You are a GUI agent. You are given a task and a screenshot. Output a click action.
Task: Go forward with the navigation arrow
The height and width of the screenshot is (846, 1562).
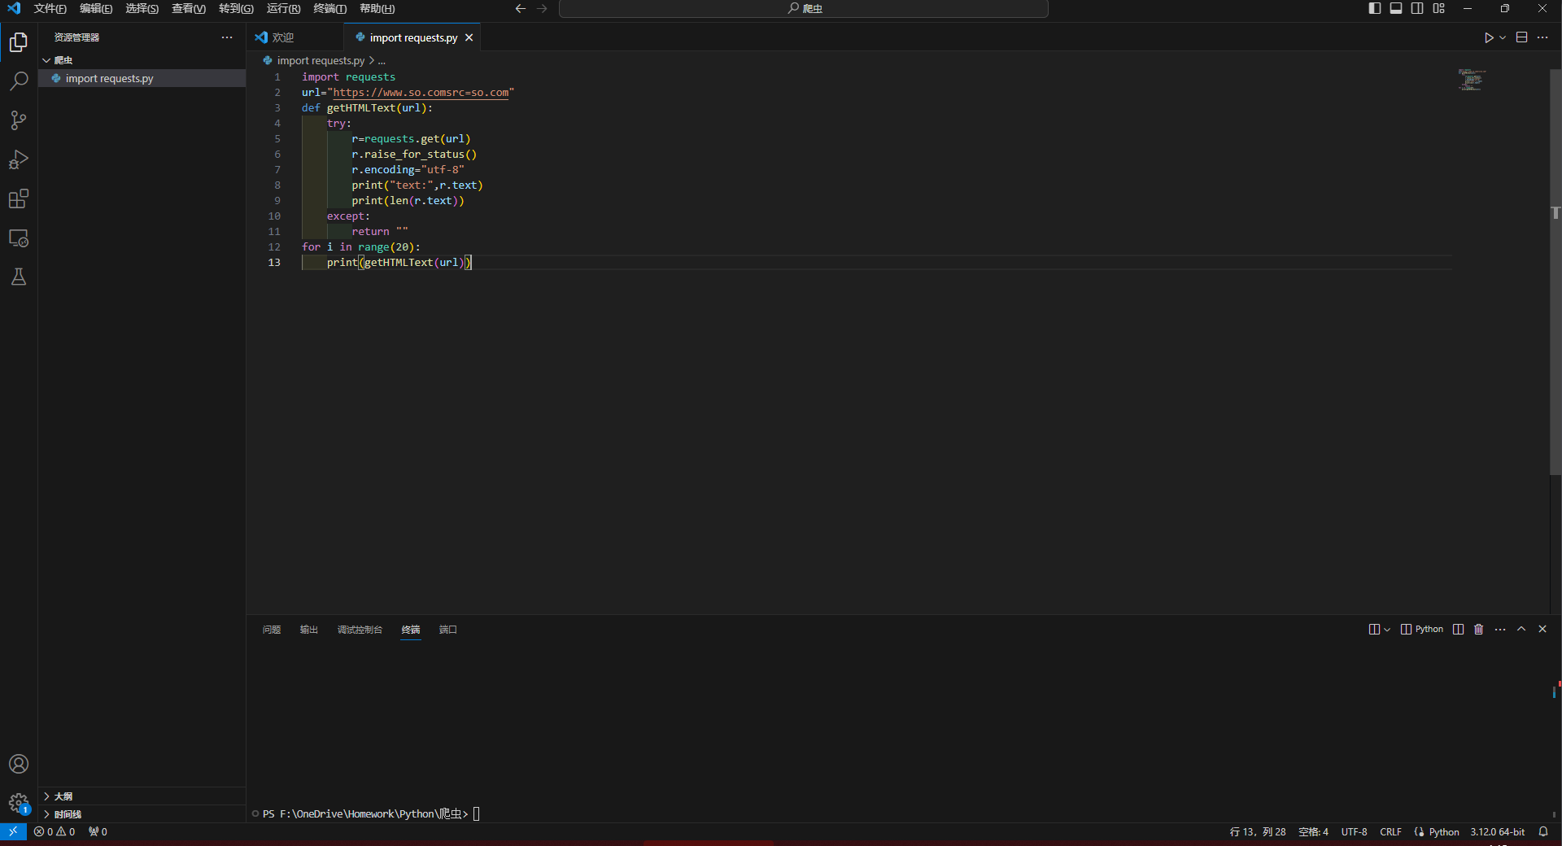(543, 8)
